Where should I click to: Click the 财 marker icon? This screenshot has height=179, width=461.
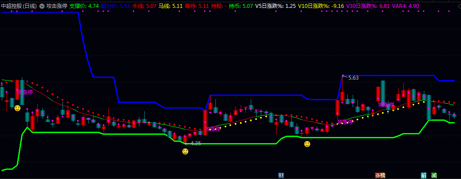pos(281,175)
